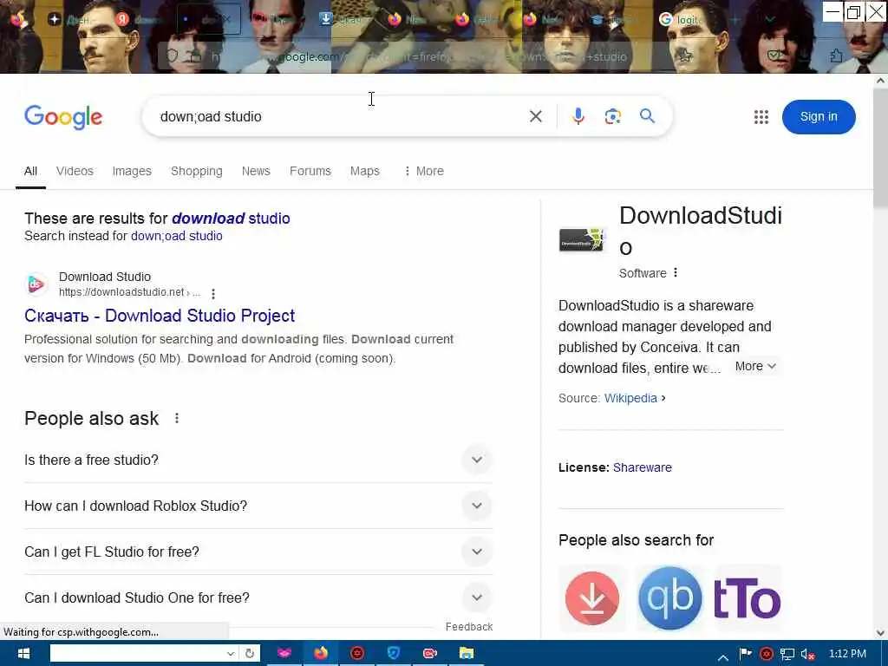The width and height of the screenshot is (888, 666).
Task: Click the scrollbar down arrow
Action: pyautogui.click(x=880, y=633)
